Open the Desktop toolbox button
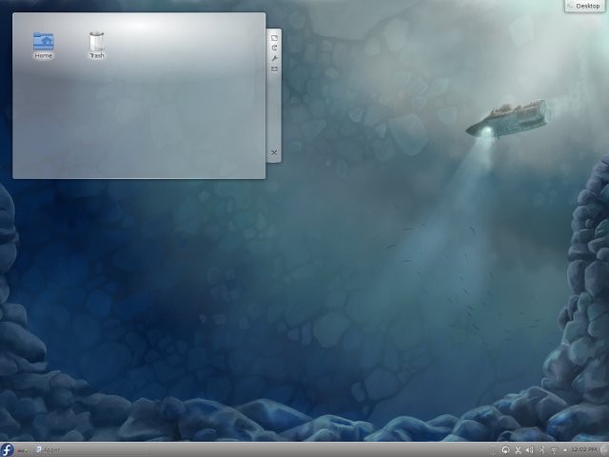Image resolution: width=609 pixels, height=457 pixels. [585, 6]
